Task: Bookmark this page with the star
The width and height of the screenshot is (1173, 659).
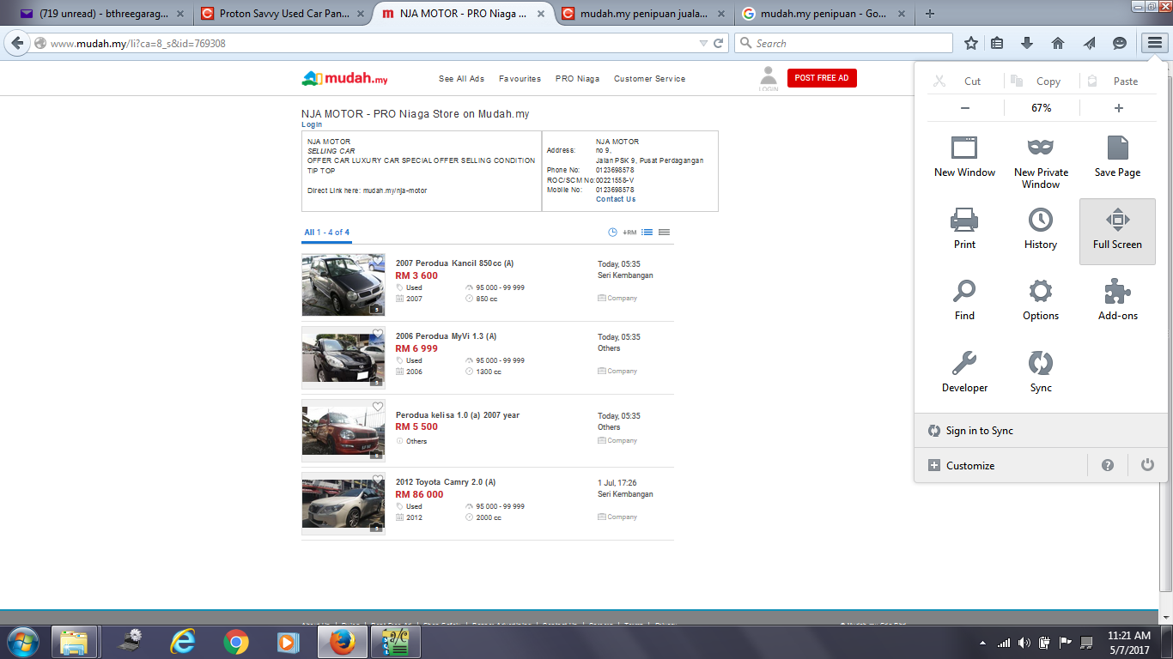Action: pyautogui.click(x=971, y=43)
